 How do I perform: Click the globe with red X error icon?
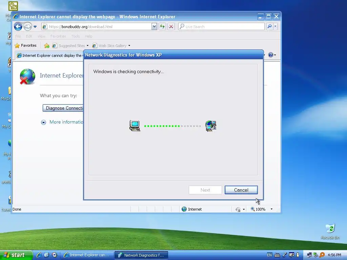(27, 77)
